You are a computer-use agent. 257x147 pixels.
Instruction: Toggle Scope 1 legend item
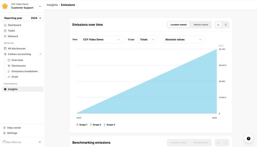point(82,125)
